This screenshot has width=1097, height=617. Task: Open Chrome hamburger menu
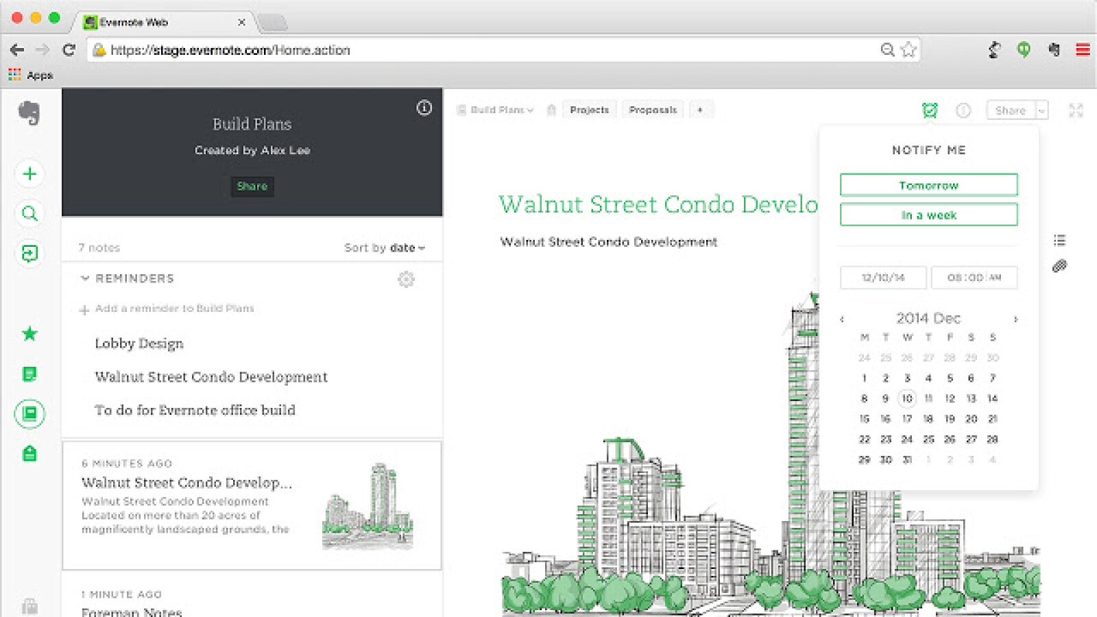click(x=1083, y=49)
